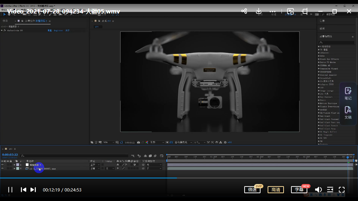Enable frame blending icon in the timeline

click(150, 156)
